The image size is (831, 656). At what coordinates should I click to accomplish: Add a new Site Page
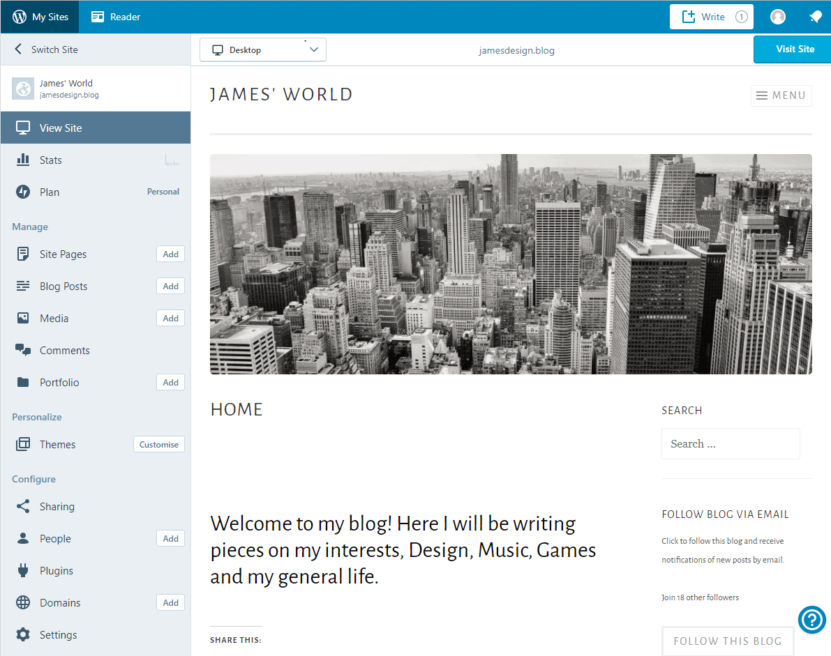171,254
